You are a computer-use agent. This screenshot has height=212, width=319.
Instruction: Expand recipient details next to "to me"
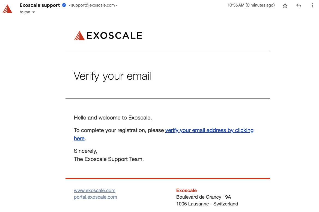tap(34, 12)
